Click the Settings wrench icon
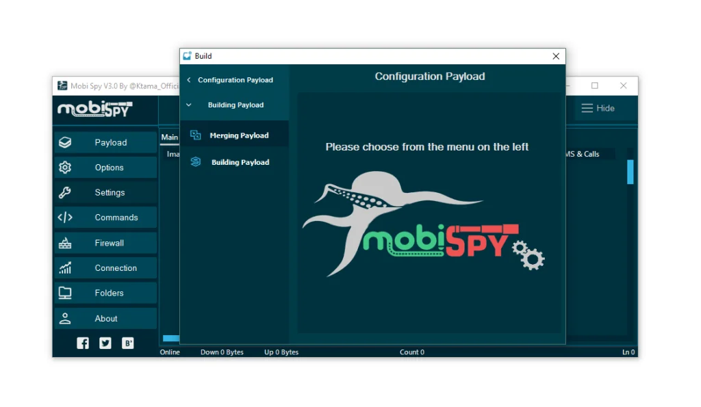 65,192
